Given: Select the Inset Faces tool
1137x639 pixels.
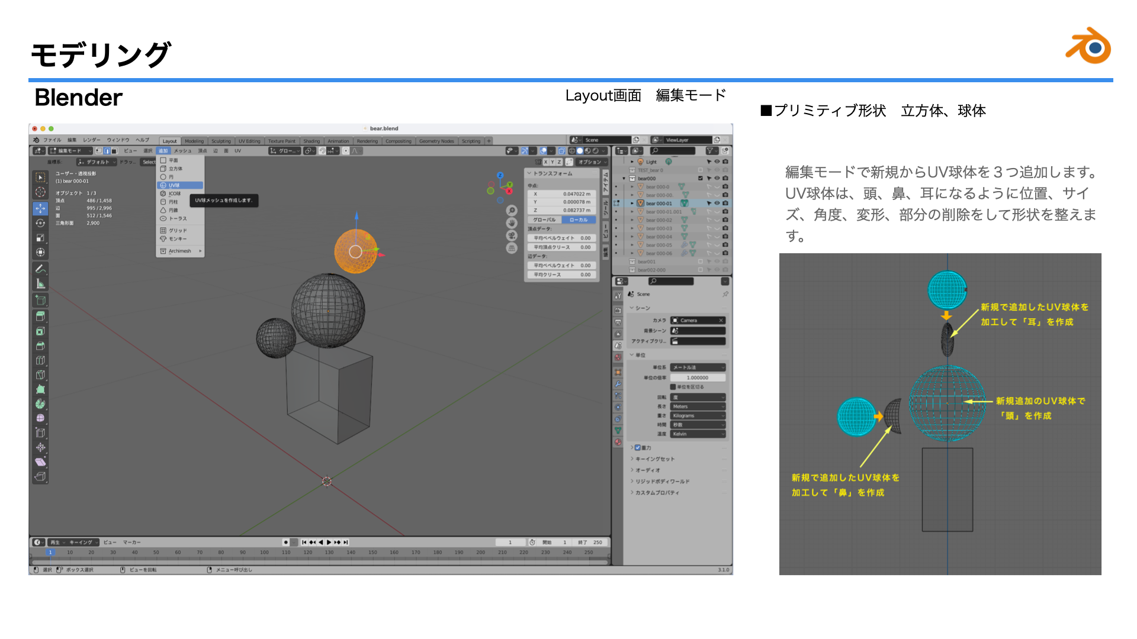Looking at the screenshot, I should click(x=40, y=331).
